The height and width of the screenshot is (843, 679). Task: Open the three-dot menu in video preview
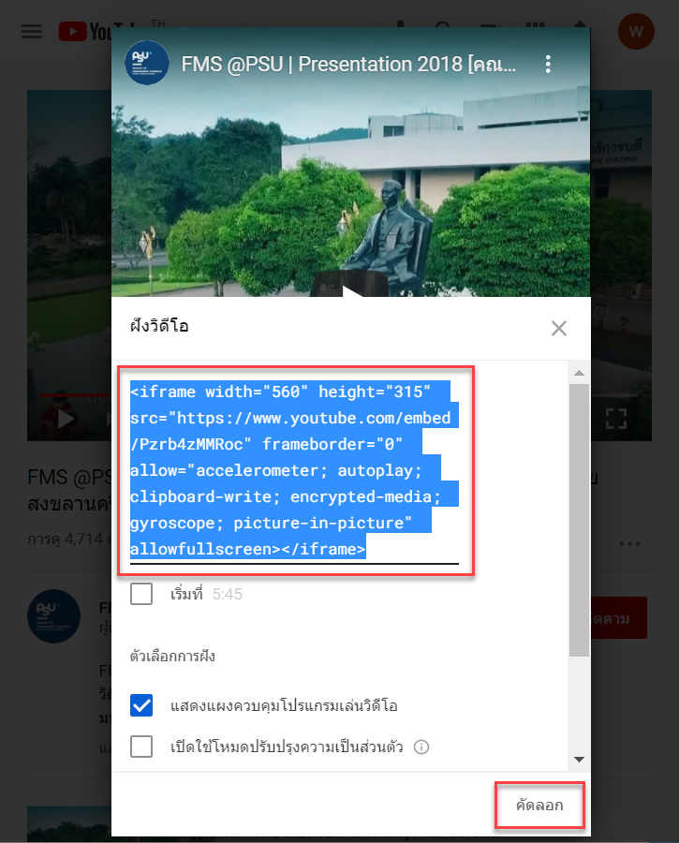click(548, 64)
